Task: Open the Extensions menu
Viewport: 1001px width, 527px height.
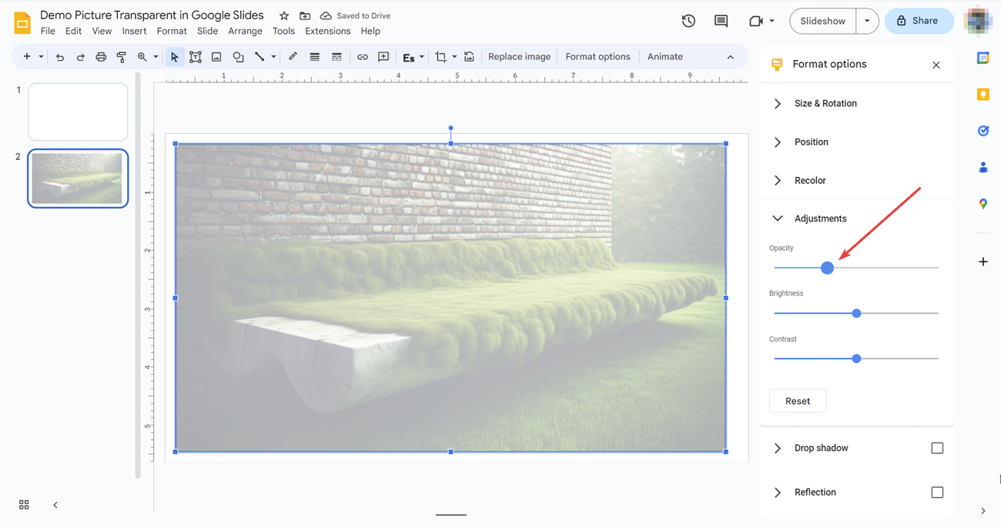Action: (327, 31)
